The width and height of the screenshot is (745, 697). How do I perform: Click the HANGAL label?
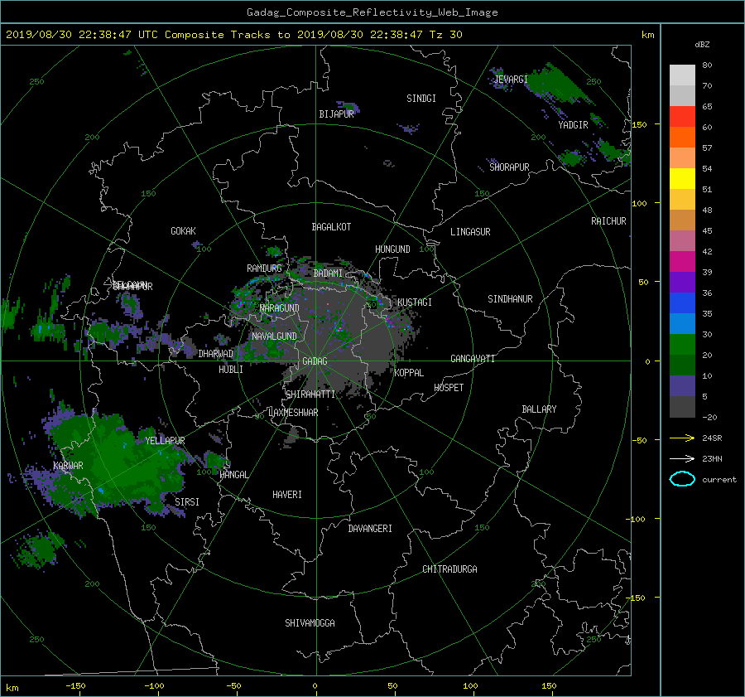[233, 475]
